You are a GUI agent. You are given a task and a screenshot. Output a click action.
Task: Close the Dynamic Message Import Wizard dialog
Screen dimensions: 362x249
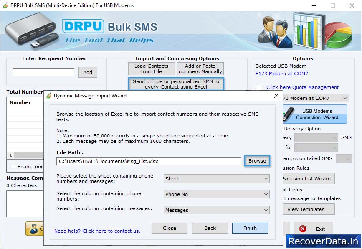[x=276, y=96]
